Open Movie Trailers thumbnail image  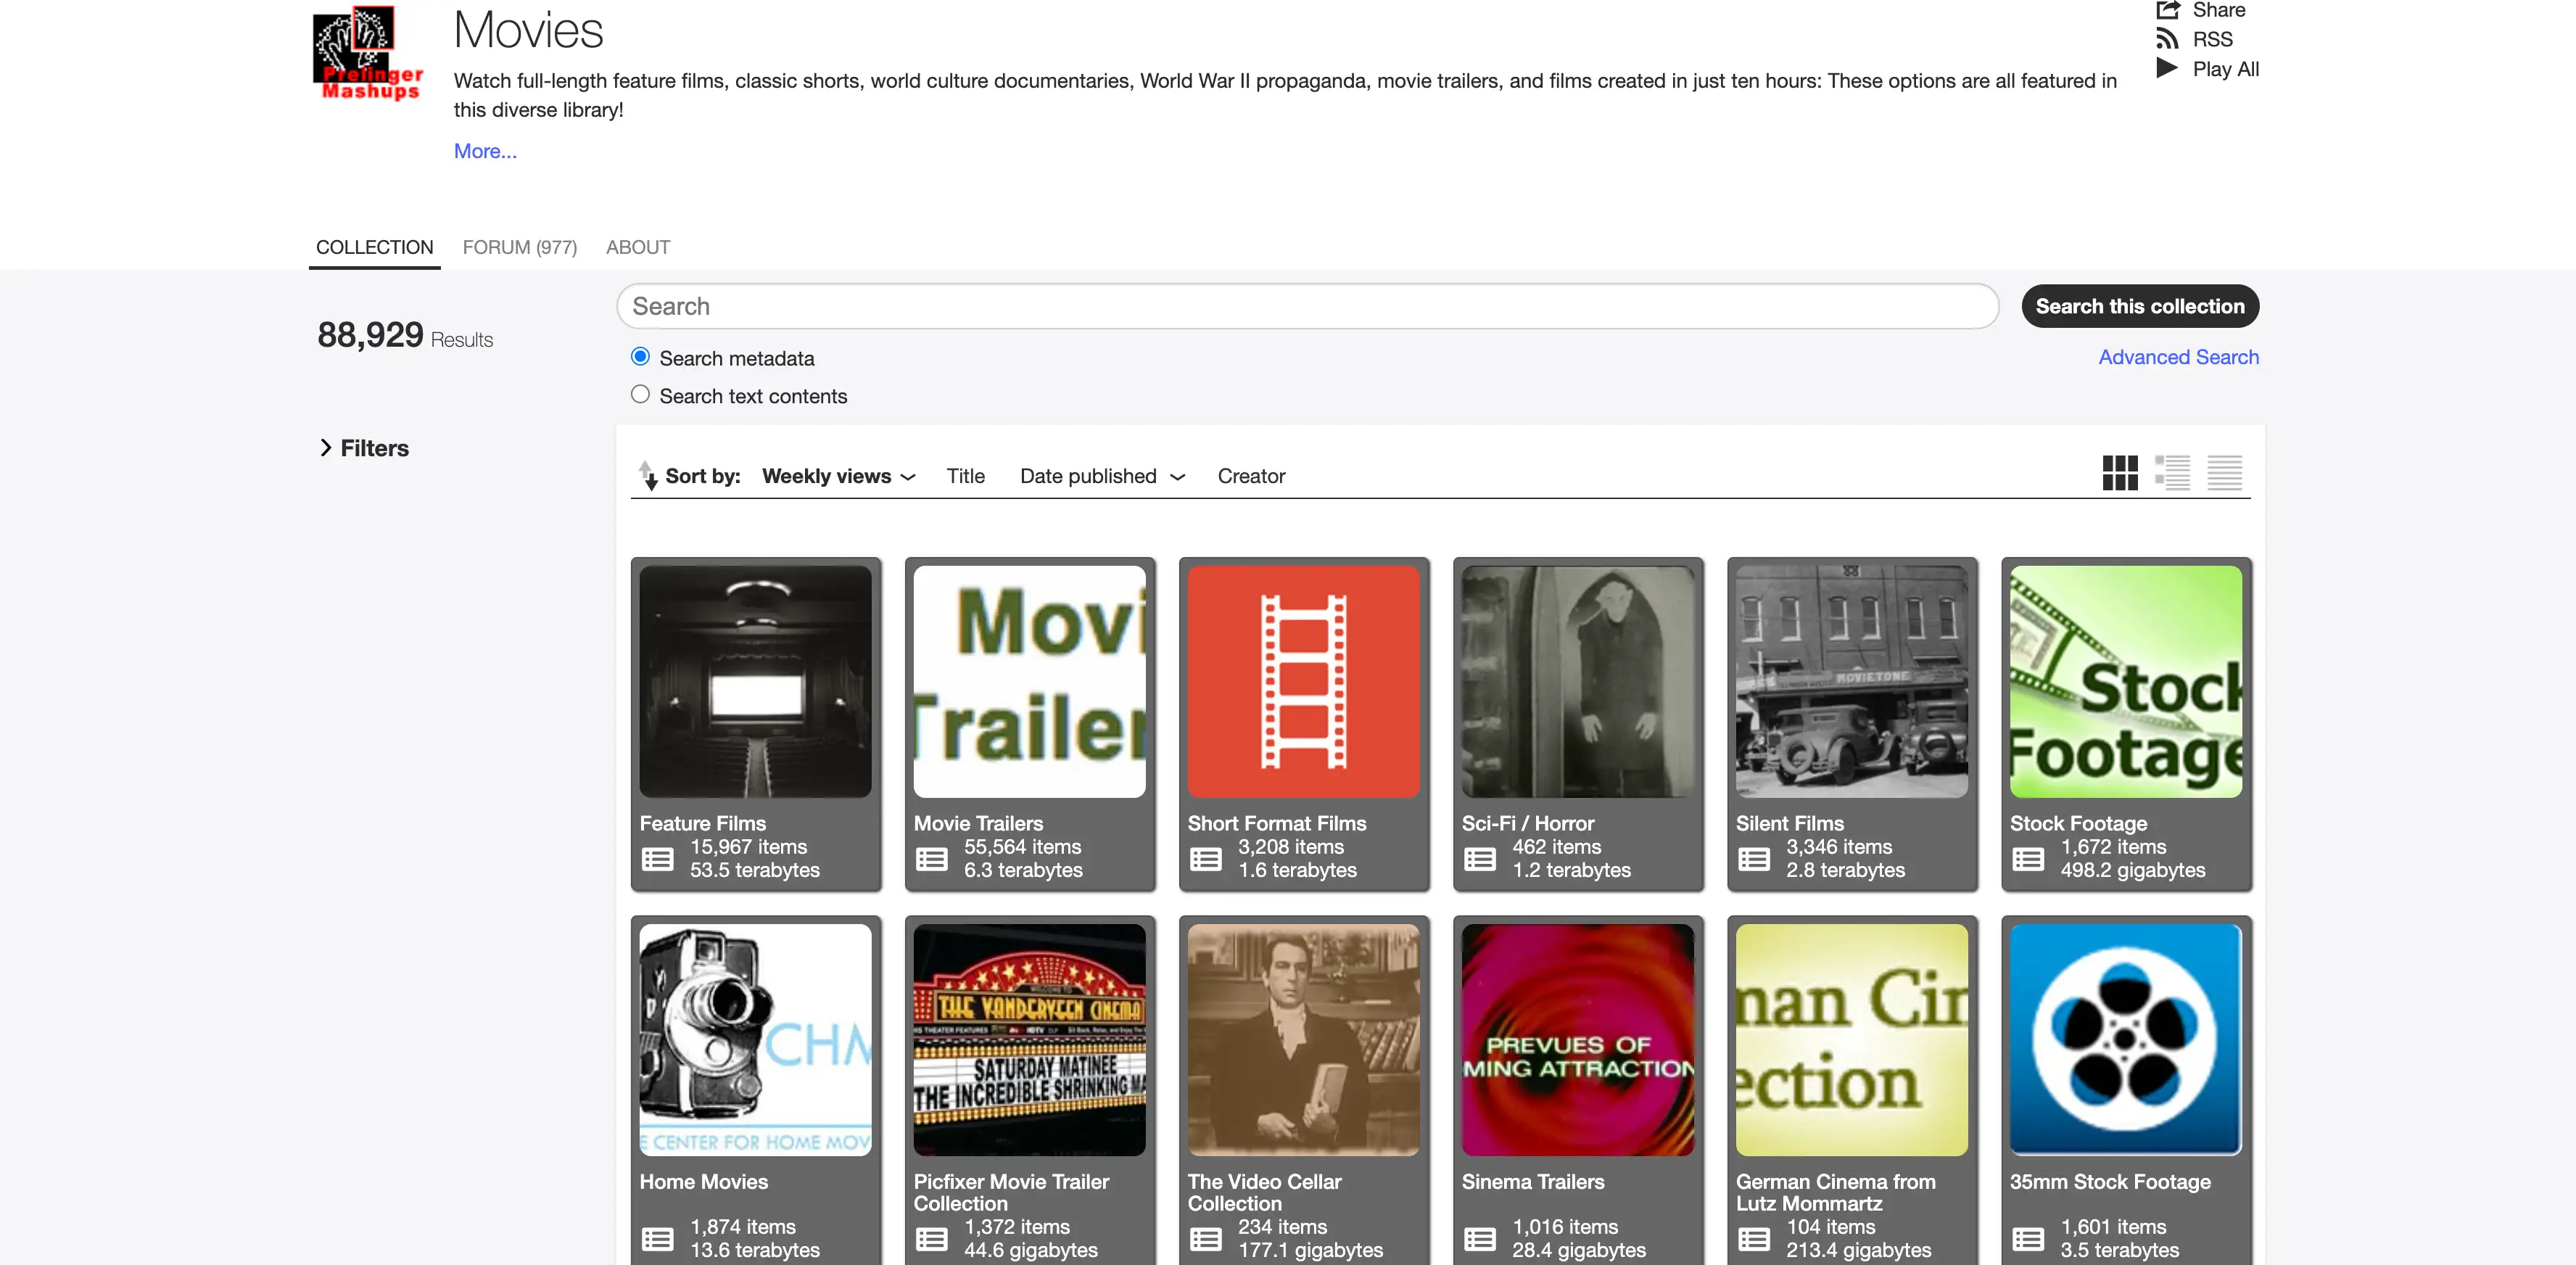[x=1029, y=681]
